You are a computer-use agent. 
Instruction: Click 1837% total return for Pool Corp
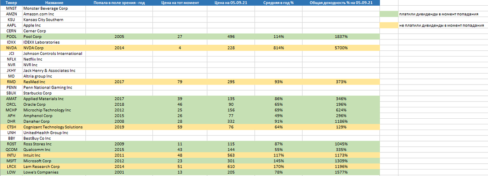(341, 37)
